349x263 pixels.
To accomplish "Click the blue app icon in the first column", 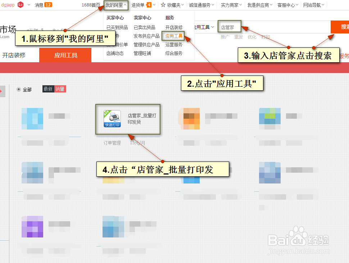I will pyautogui.click(x=32, y=119).
